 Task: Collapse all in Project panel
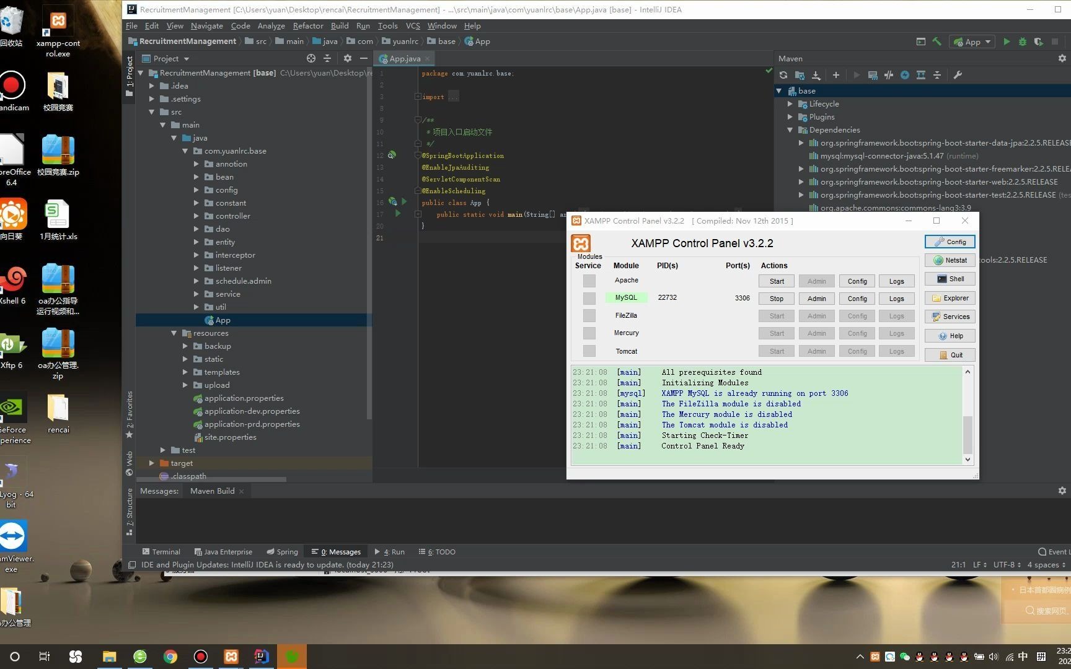click(x=327, y=58)
